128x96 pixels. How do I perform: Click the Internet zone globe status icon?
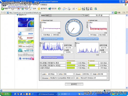click(104, 90)
